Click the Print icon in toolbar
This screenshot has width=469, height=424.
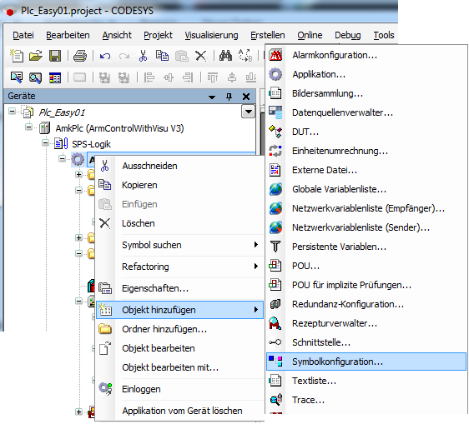click(x=80, y=56)
